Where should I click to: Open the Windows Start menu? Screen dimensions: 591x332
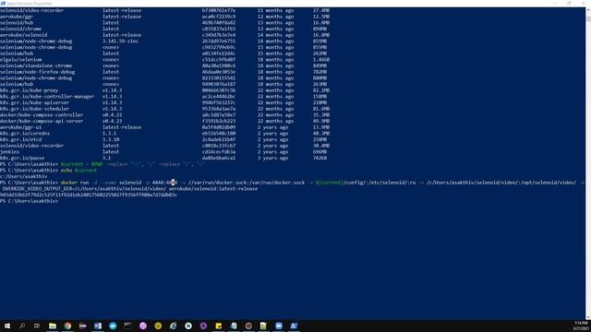point(6,326)
